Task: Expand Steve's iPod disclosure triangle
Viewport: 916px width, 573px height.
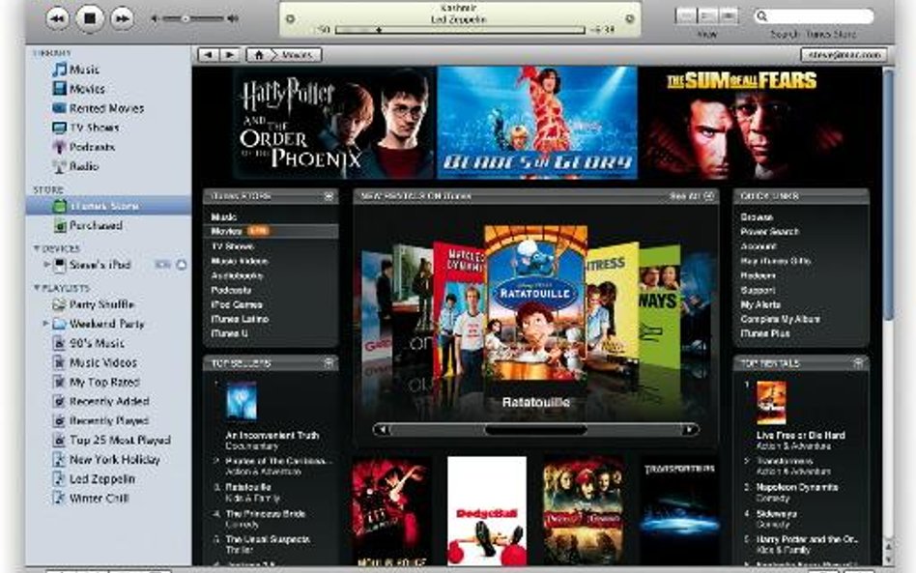Action: tap(46, 265)
